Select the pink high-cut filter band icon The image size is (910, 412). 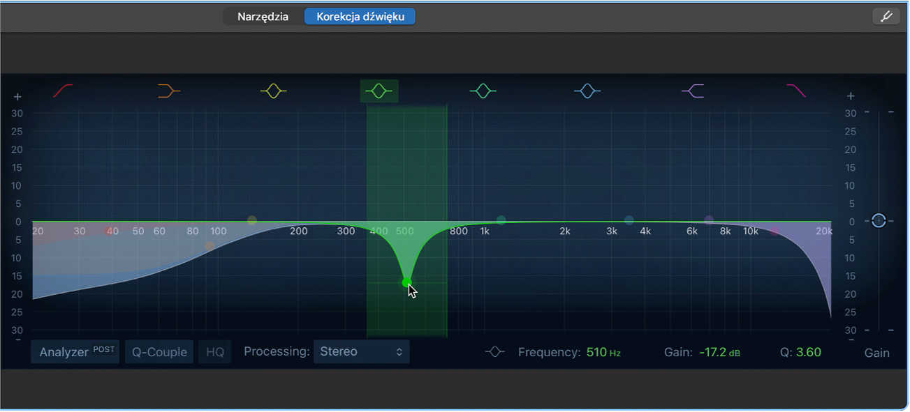[x=797, y=90]
